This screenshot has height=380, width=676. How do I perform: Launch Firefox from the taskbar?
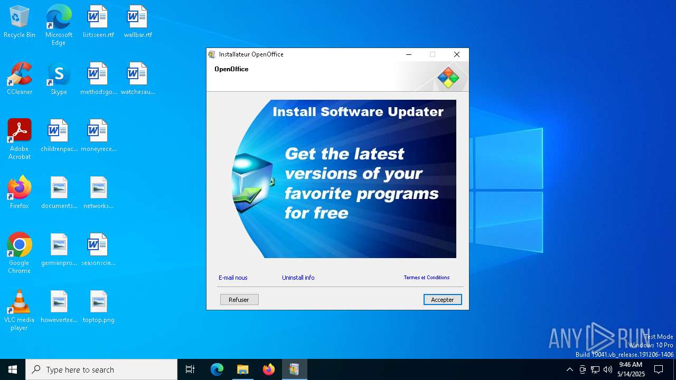pos(268,369)
